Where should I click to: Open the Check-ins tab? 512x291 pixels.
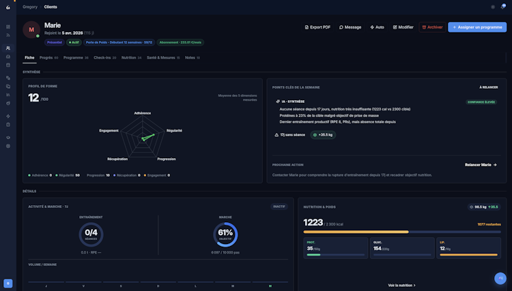click(105, 58)
